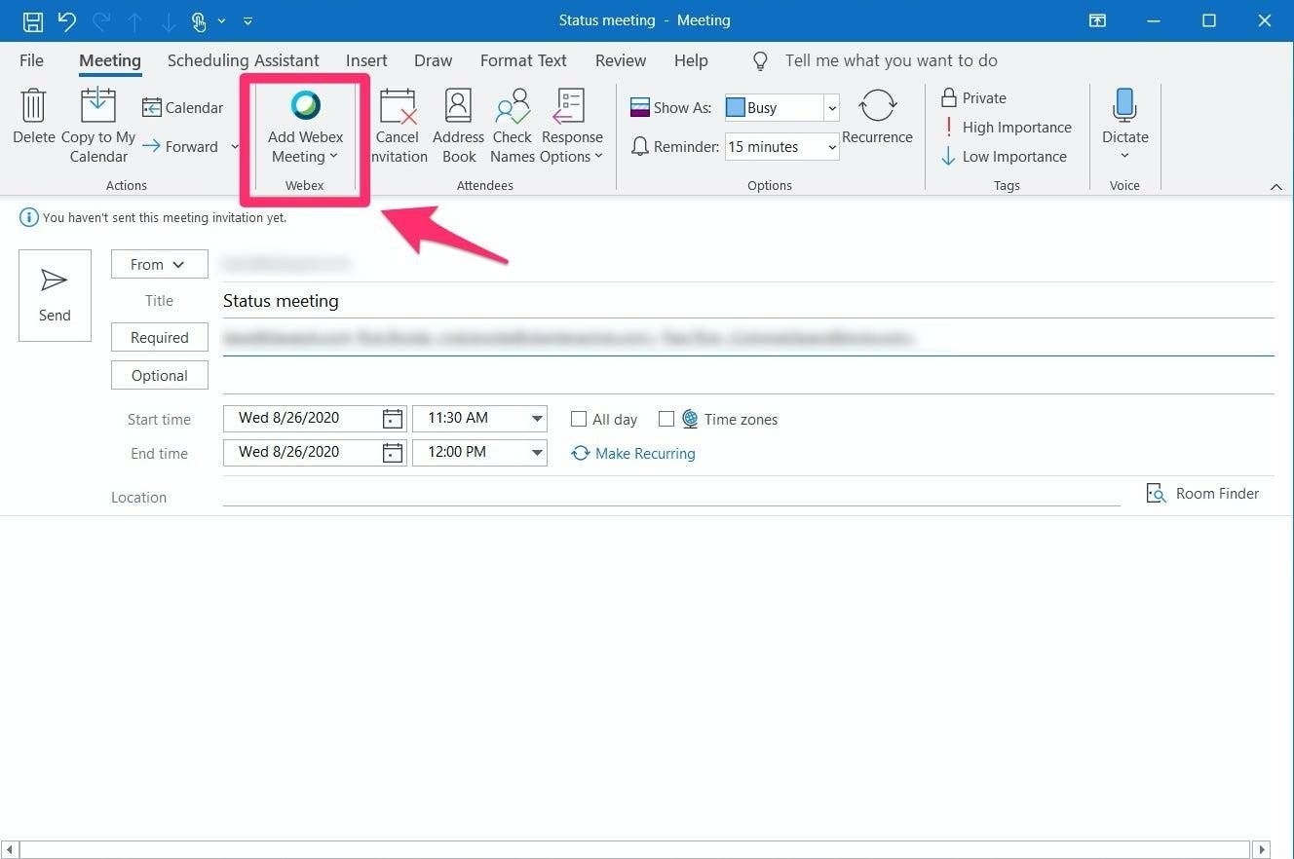
Task: Undo the last action
Action: click(66, 20)
